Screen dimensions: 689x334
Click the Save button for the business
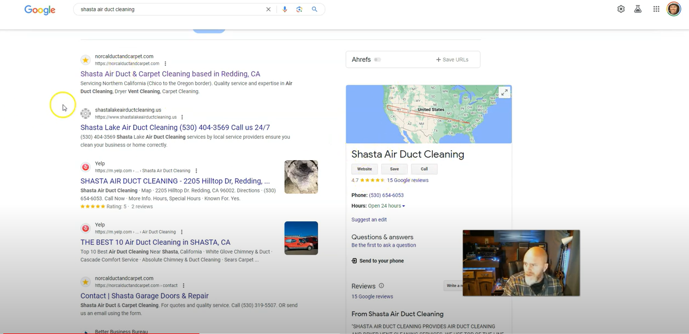click(394, 169)
